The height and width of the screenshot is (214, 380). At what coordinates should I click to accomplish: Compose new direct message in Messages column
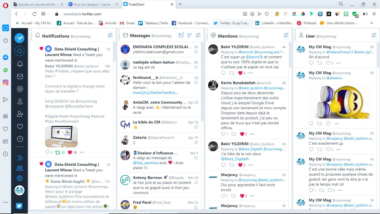click(x=181, y=35)
